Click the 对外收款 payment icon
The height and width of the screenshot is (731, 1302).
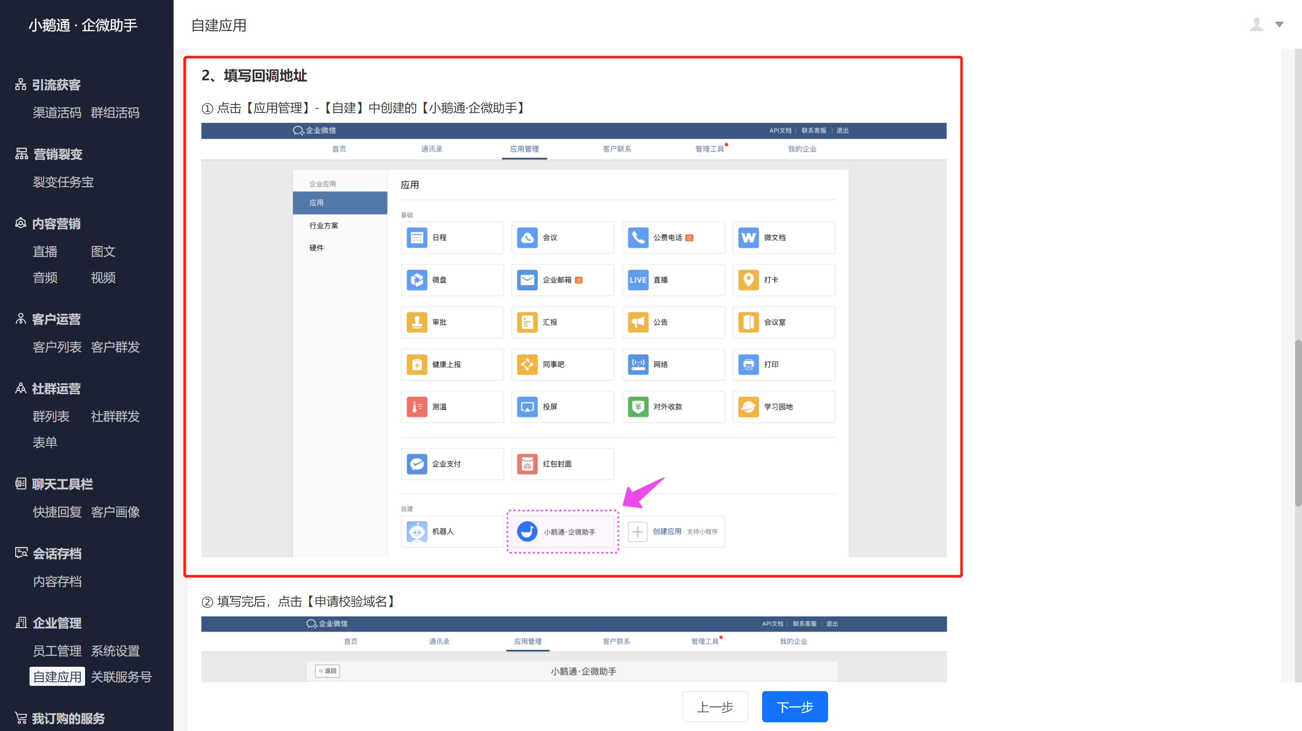(x=638, y=406)
